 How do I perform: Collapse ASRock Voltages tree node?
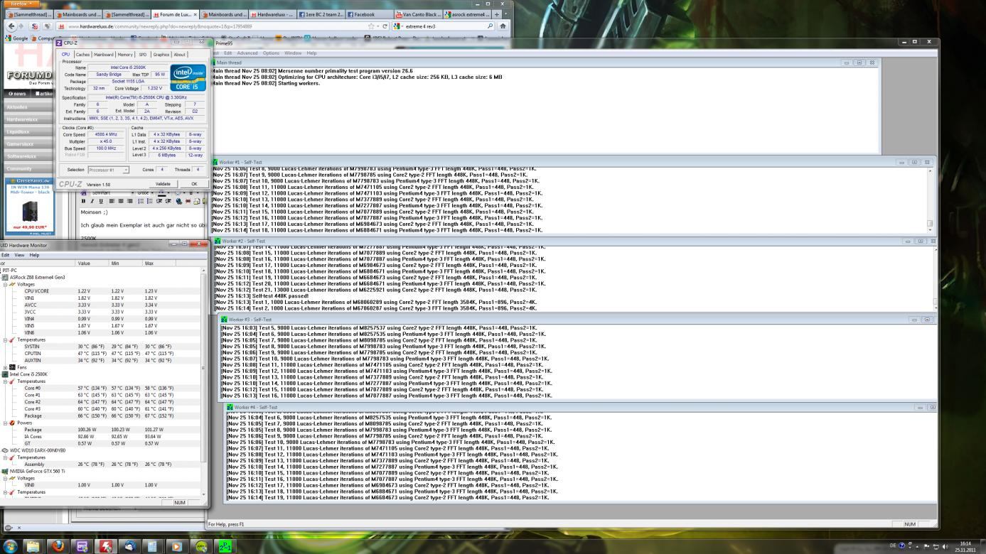point(6,284)
